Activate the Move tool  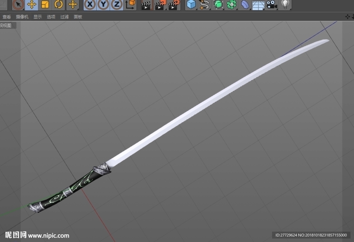(x=31, y=4)
